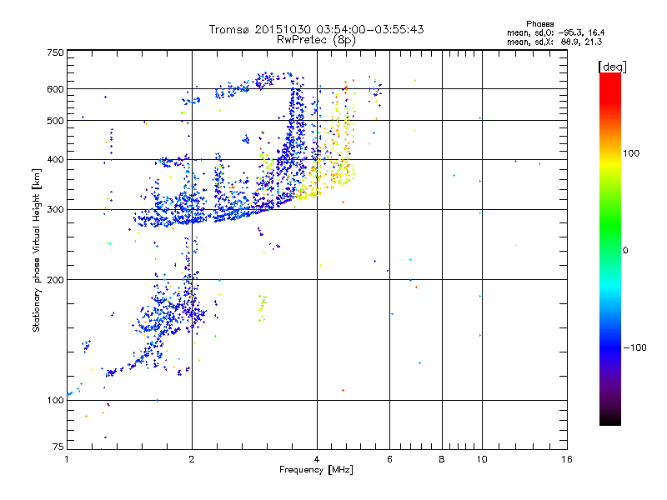Click the '[deg]' colorbar unit label
The image size is (667, 500).
coord(612,67)
